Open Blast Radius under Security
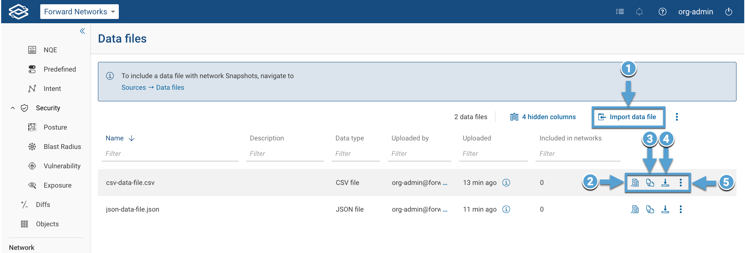This screenshot has height=253, width=745. coord(62,147)
